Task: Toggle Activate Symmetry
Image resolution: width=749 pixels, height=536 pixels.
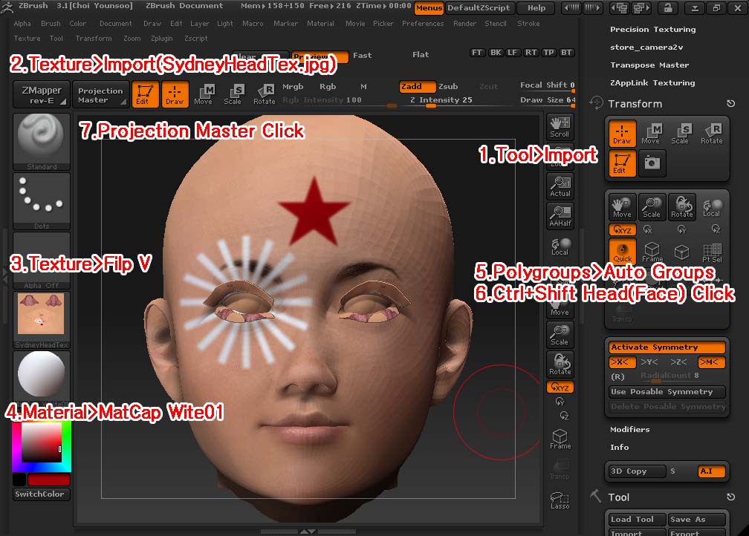Action: tap(667, 347)
